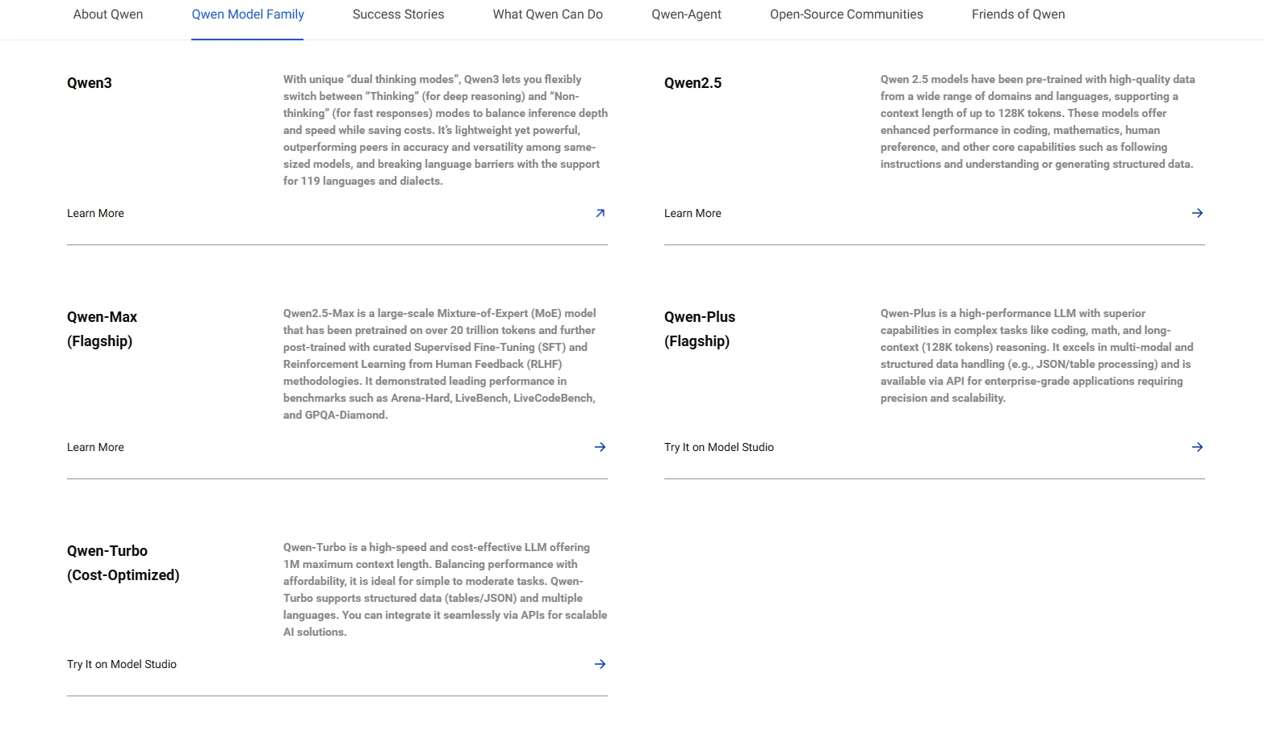
Task: Click Learn More under Qwen-Max
Action: (x=95, y=447)
